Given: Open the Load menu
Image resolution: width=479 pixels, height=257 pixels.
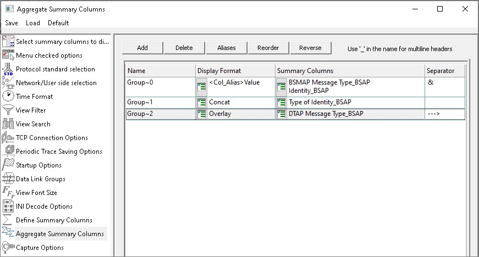Looking at the screenshot, I should 33,23.
